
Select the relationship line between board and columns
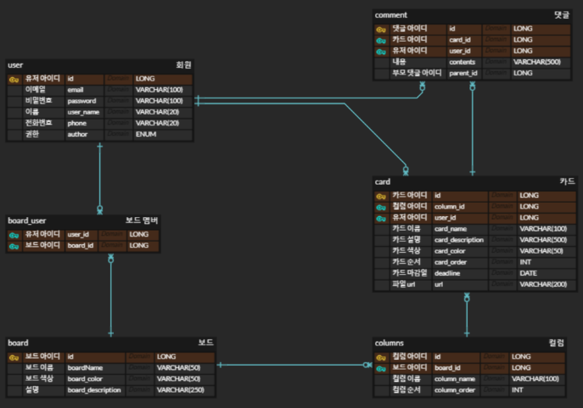click(294, 365)
